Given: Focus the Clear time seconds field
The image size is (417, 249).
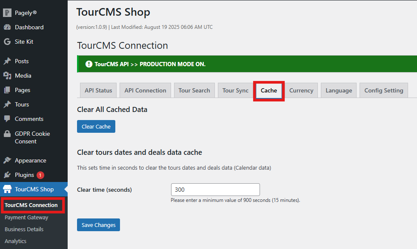Looking at the screenshot, I should point(215,190).
